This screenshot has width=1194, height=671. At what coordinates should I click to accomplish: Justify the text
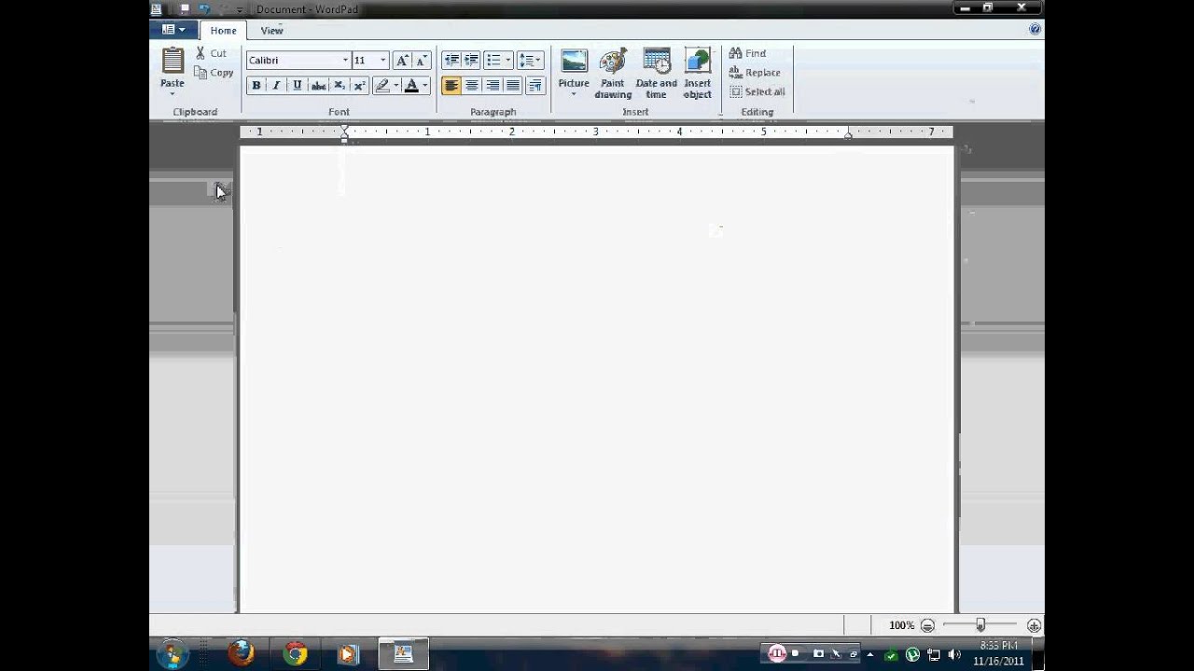click(513, 86)
